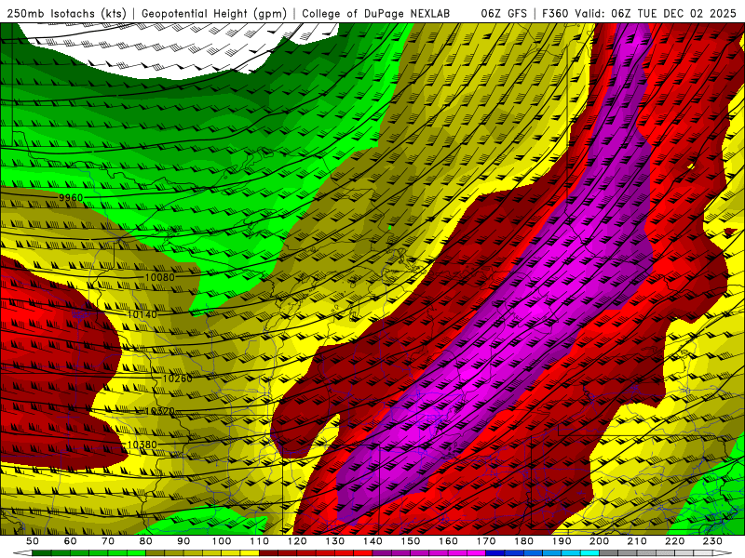Click the 10380 height contour label

tap(142, 445)
